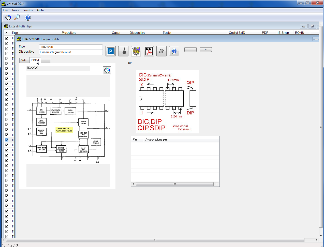Print the datasheet using the printer icon
Image resolution: width=324 pixels, height=247 pixels.
pyautogui.click(x=161, y=51)
